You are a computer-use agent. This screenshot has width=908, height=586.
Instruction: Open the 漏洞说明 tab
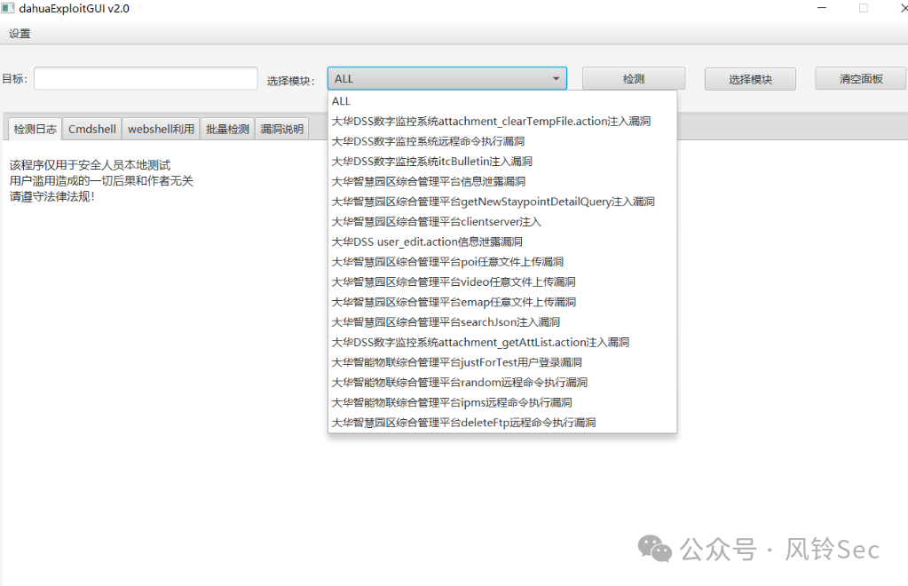pos(282,129)
